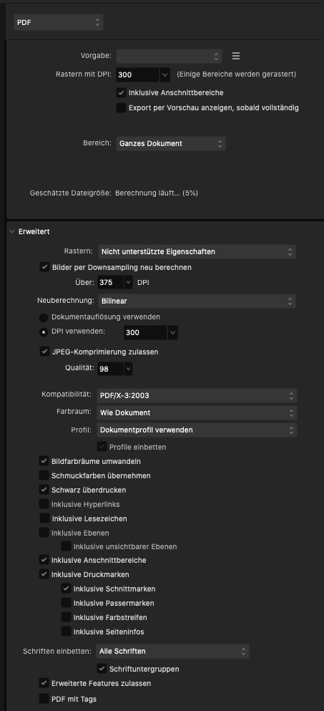This screenshot has height=711, width=324.
Task: Enable the PDF mit Tags checkbox
Action: pos(44,700)
